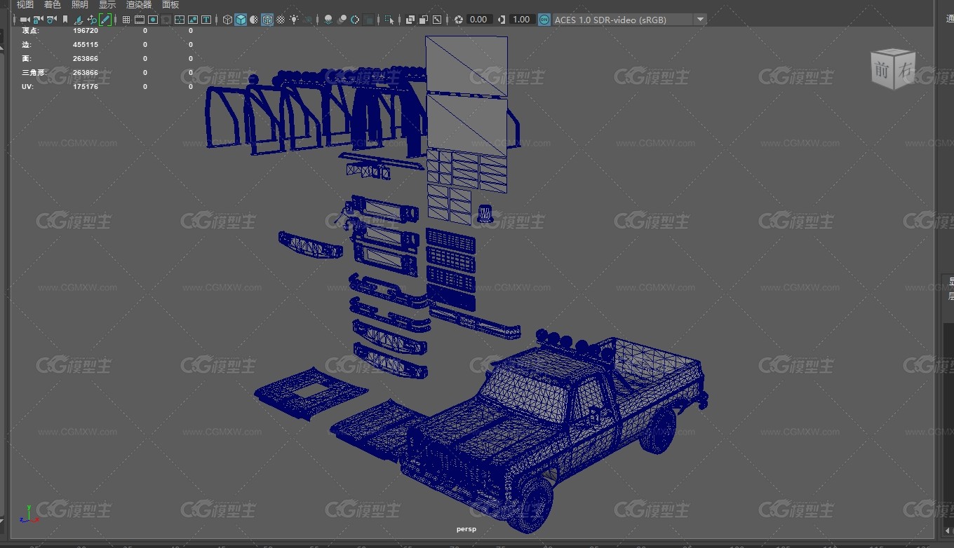Screen dimensions: 954x548
Task: Click the Wireframe on Shaded icon
Action: tap(267, 20)
